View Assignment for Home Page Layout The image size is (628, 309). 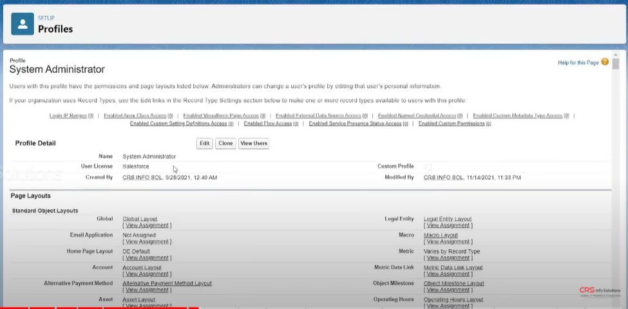[147, 258]
